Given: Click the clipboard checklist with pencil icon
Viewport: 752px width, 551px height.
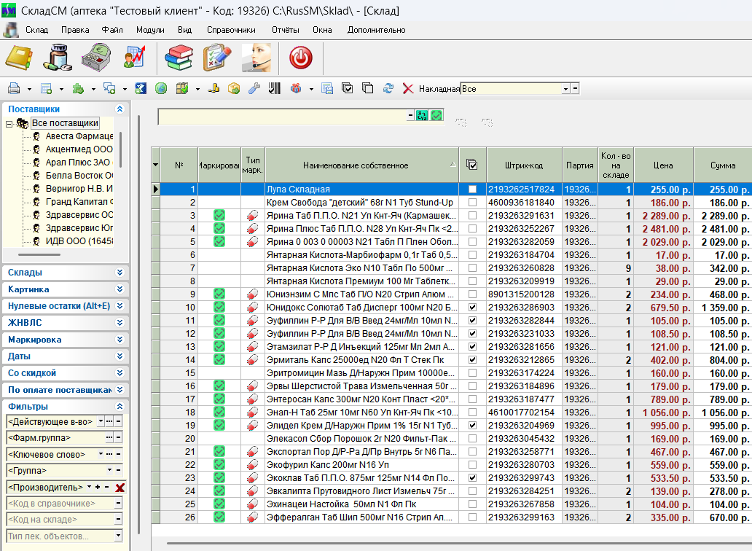Looking at the screenshot, I should [x=216, y=58].
